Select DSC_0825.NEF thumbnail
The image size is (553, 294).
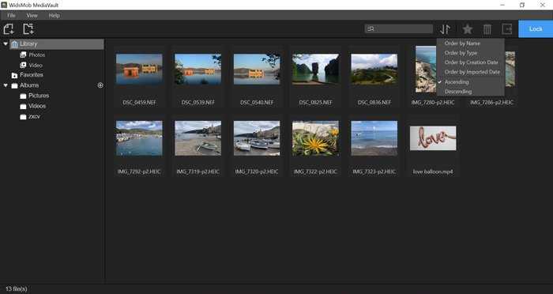[315, 70]
